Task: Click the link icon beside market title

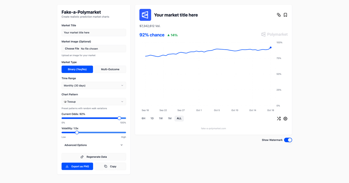Action: click(279, 15)
